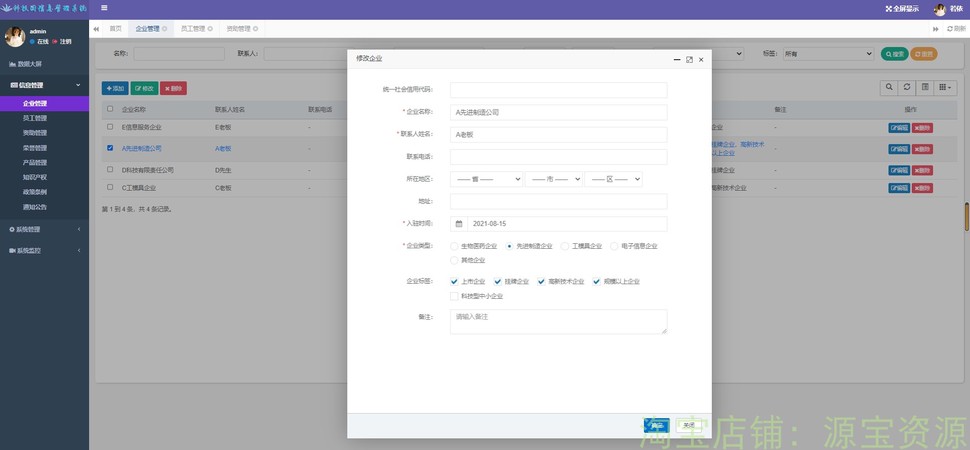Image resolution: width=970 pixels, height=450 pixels.
Task: Minimize the 修改企业 dialog
Action: [677, 60]
